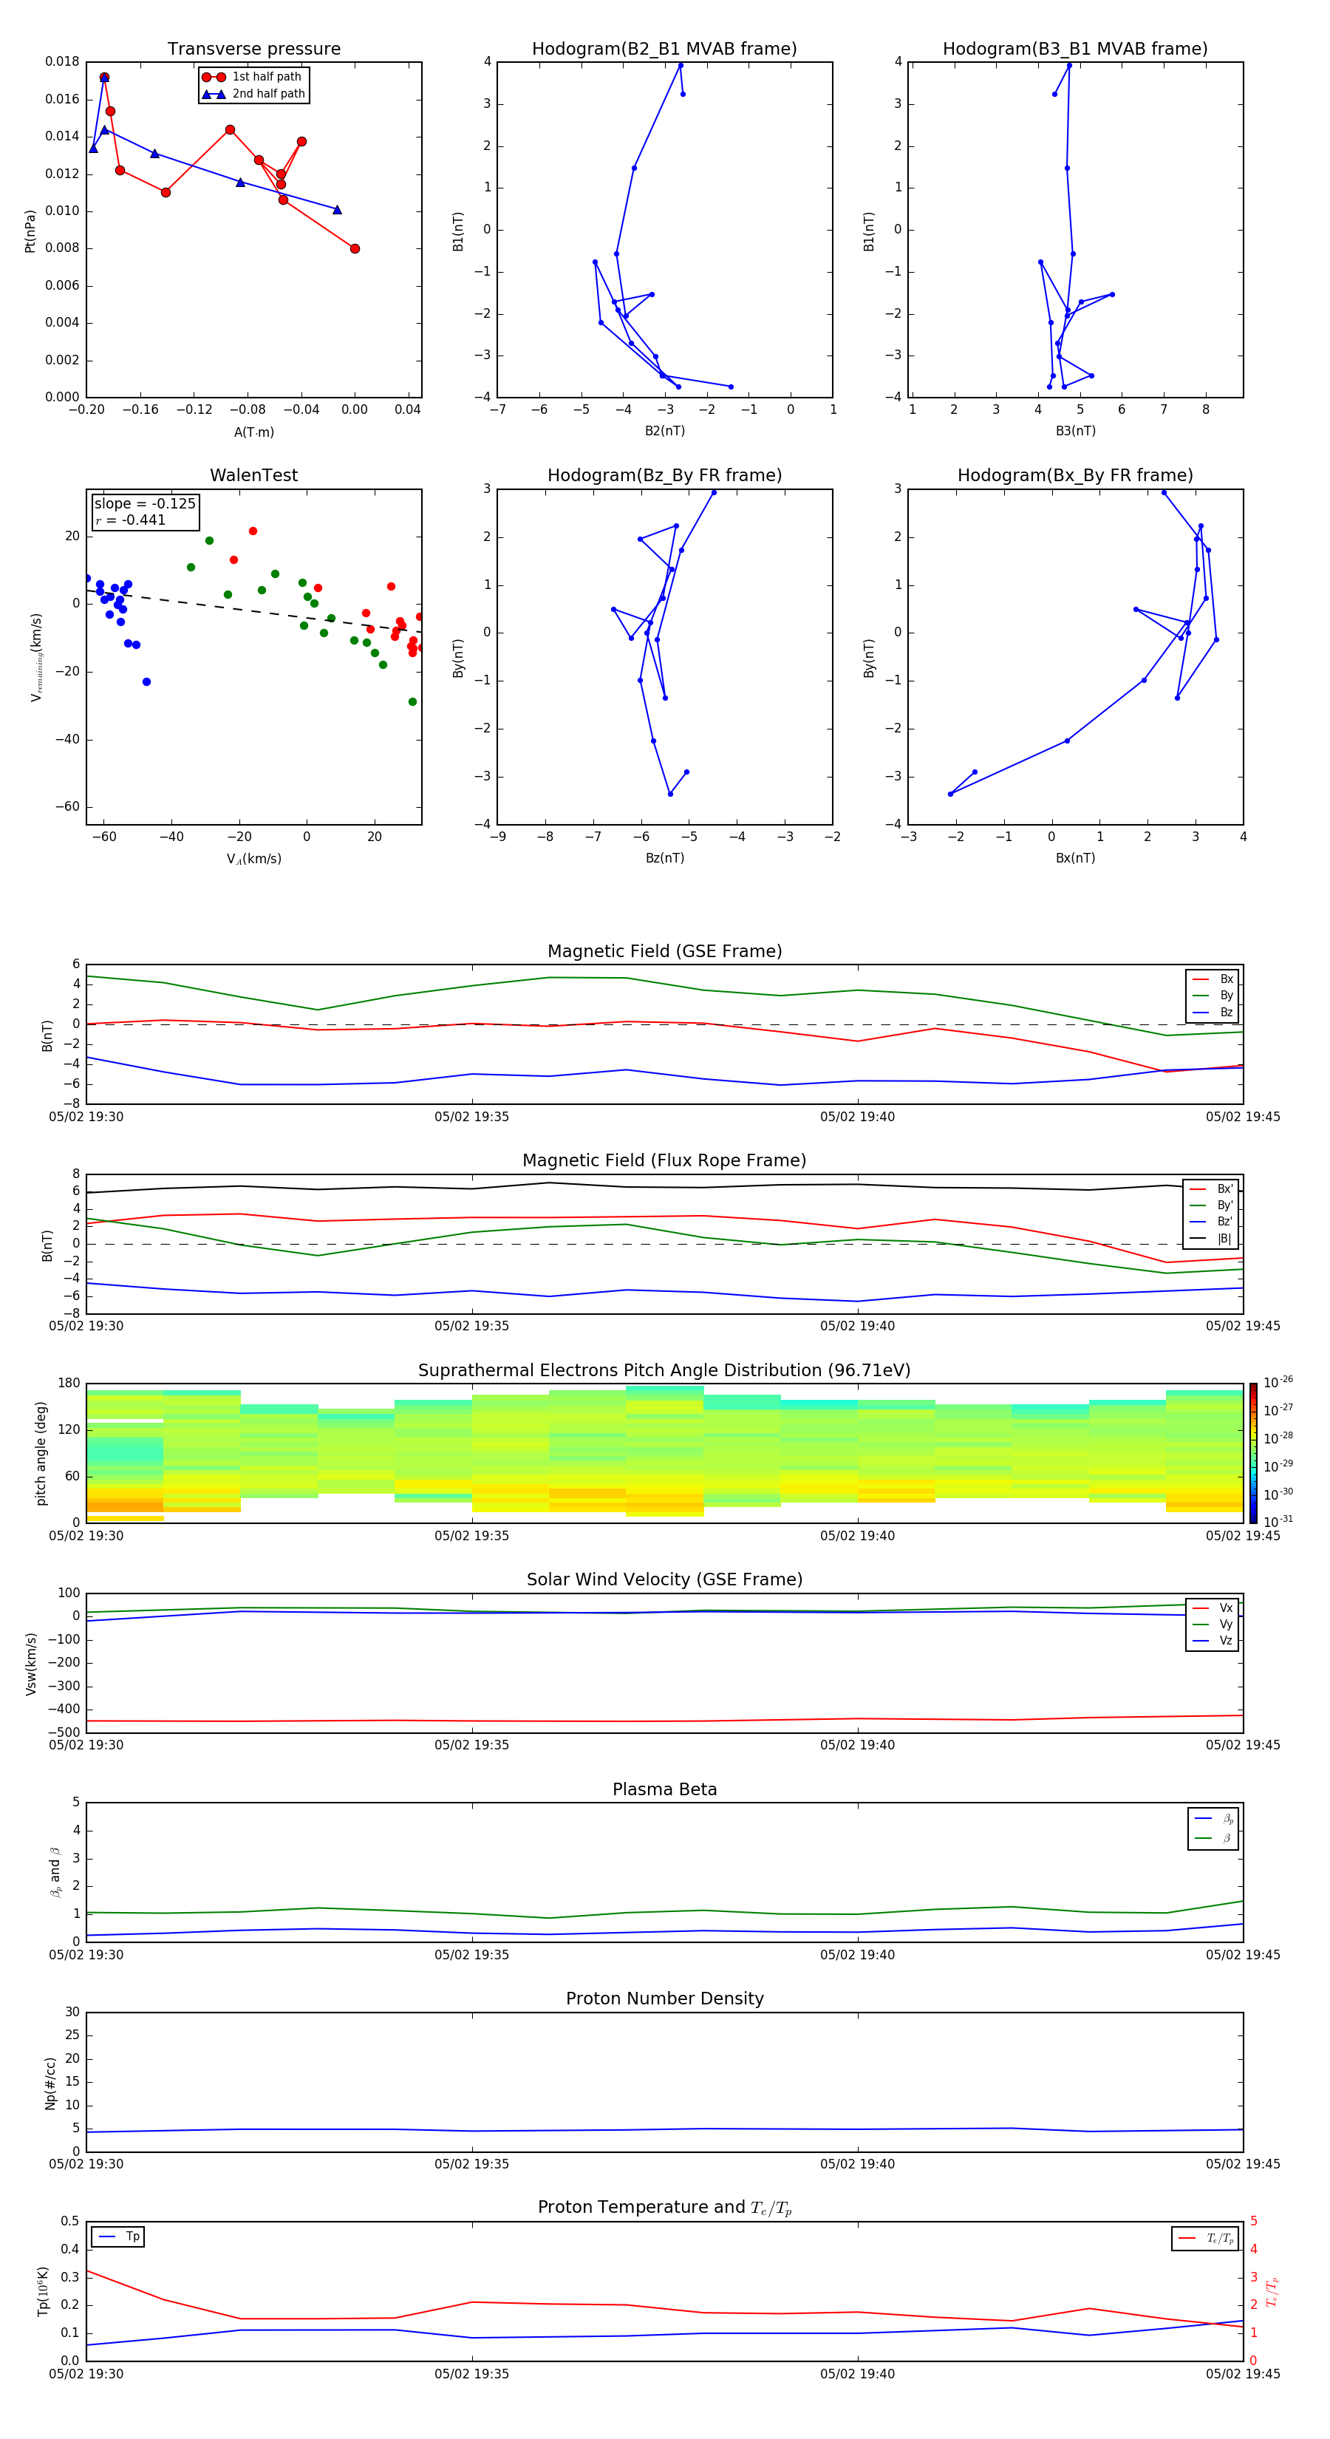
Task: Click the pitch angle colorbar
Action: (x=1253, y=1453)
